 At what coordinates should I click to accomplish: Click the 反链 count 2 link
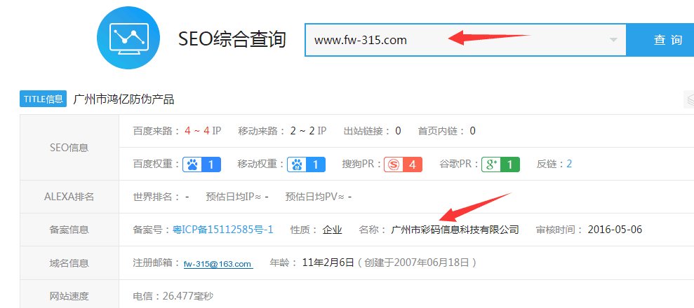coord(569,164)
